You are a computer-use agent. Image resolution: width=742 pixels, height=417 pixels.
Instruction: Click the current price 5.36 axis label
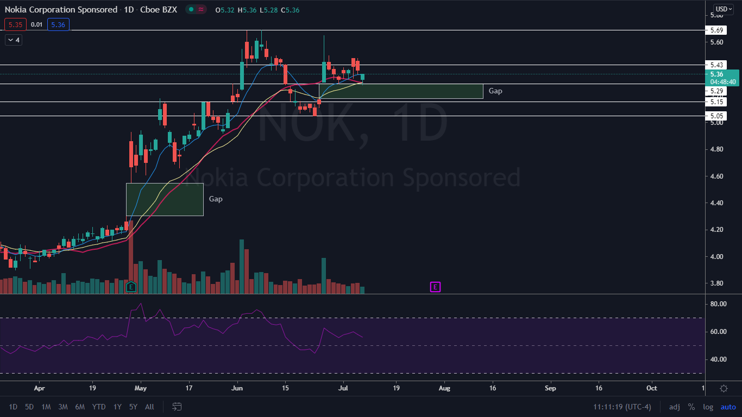point(722,78)
